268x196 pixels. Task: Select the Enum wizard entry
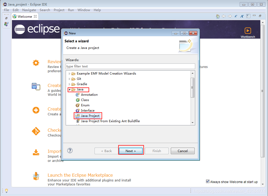click(x=83, y=105)
